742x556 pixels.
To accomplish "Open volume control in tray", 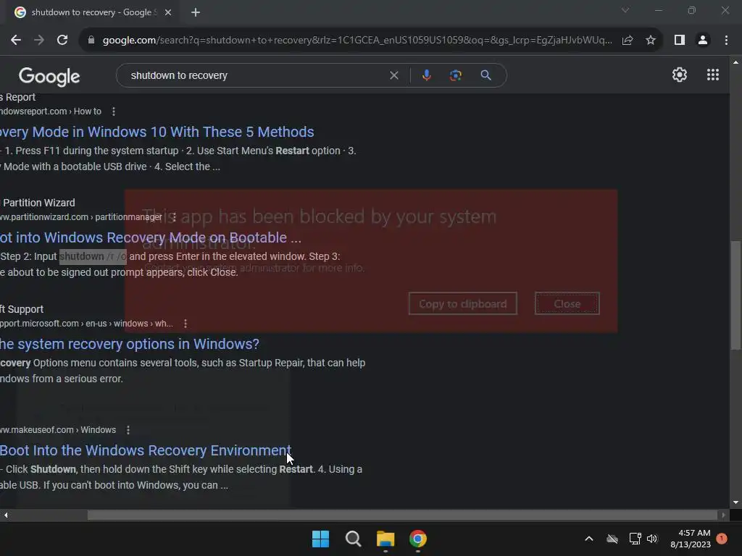I will [x=652, y=539].
